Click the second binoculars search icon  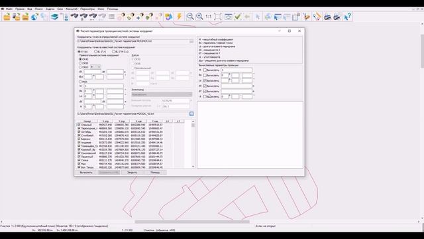[83, 17]
